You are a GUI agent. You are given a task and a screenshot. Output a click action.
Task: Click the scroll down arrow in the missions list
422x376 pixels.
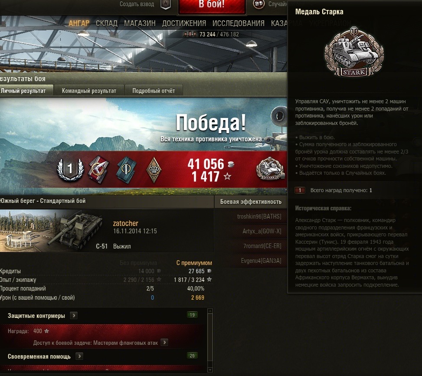pyautogui.click(x=210, y=370)
